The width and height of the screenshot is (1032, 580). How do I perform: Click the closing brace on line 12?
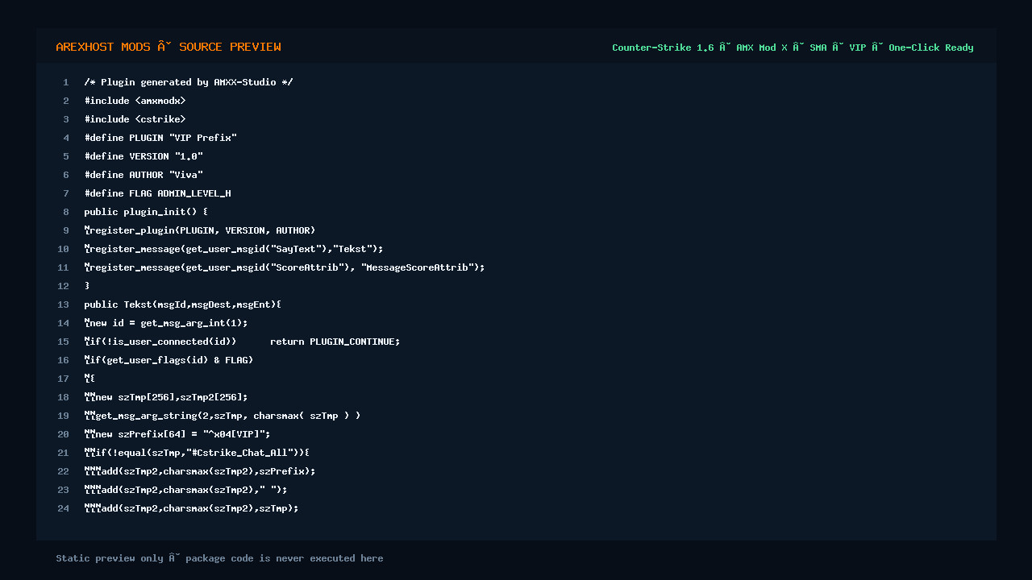(x=87, y=286)
